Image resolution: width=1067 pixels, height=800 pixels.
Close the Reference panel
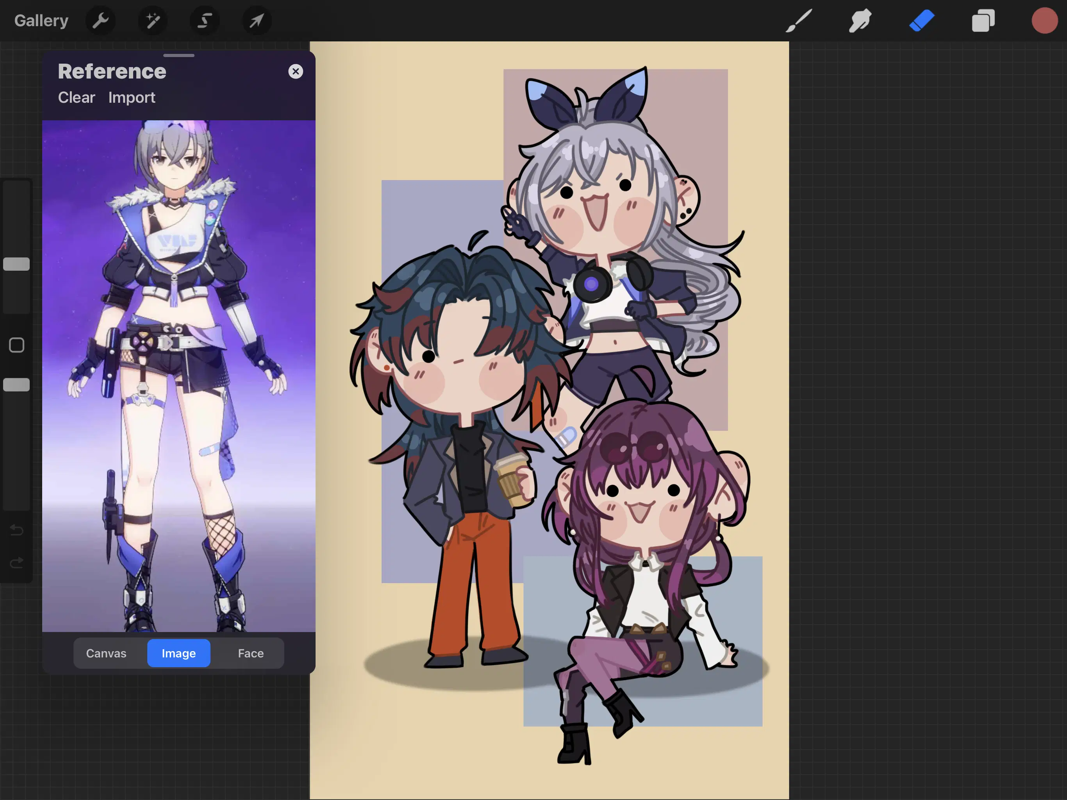[x=296, y=71]
